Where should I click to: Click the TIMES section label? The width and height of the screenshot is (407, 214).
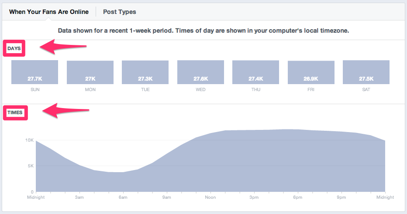[15, 113]
